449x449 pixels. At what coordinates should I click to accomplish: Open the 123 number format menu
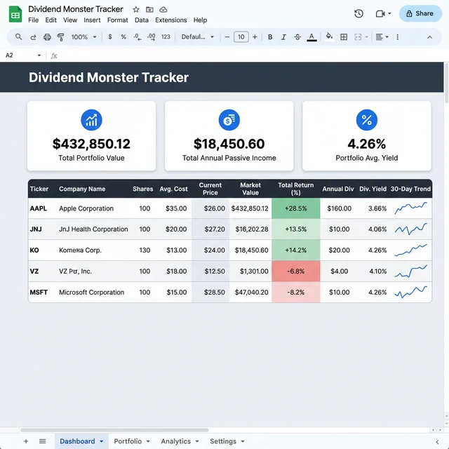coord(166,37)
